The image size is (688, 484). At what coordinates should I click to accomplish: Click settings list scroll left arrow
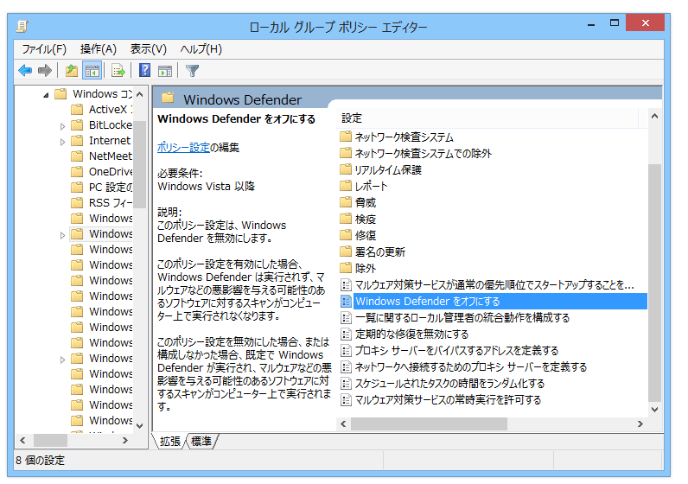[x=343, y=423]
